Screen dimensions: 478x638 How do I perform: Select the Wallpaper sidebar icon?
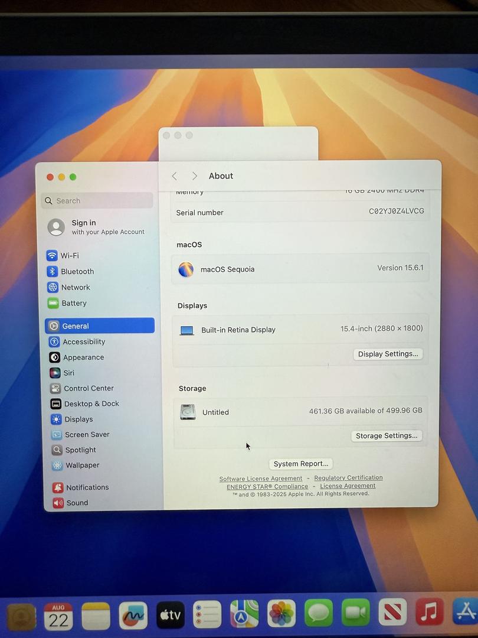(57, 466)
